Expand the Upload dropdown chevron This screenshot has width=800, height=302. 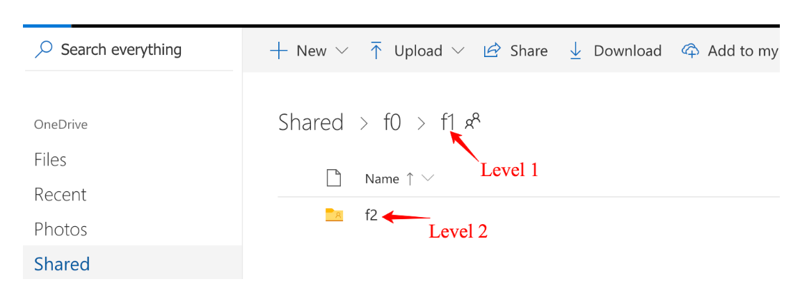click(x=458, y=51)
